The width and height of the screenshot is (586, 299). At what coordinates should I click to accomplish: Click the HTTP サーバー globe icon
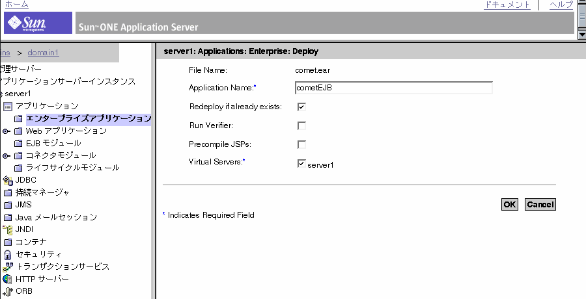[x=8, y=279]
